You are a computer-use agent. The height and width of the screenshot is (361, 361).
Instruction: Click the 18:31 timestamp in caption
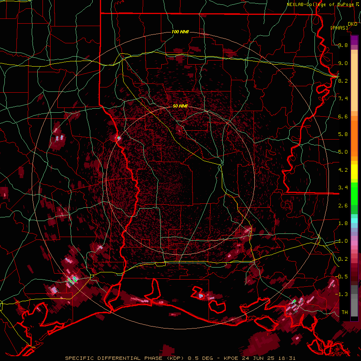click(x=288, y=358)
